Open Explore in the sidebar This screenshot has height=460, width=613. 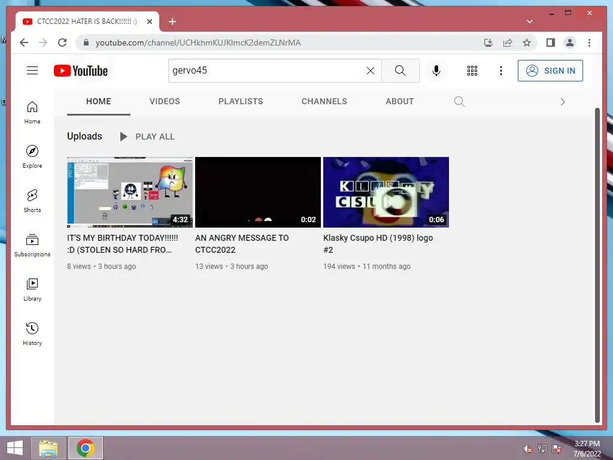(x=32, y=157)
